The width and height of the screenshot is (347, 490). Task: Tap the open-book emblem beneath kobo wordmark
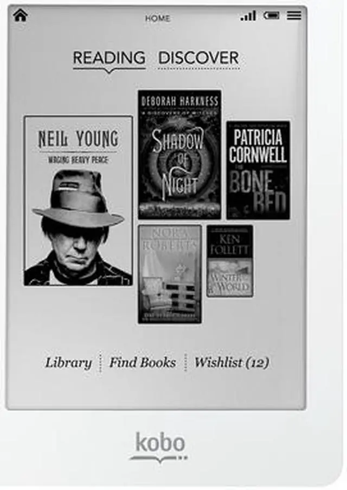point(158,459)
